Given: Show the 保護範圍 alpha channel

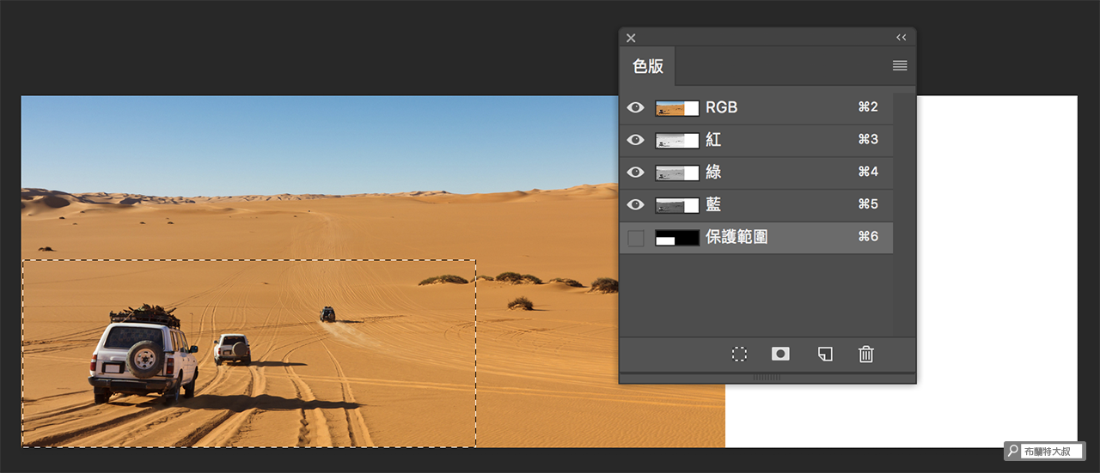Looking at the screenshot, I should pyautogui.click(x=636, y=238).
